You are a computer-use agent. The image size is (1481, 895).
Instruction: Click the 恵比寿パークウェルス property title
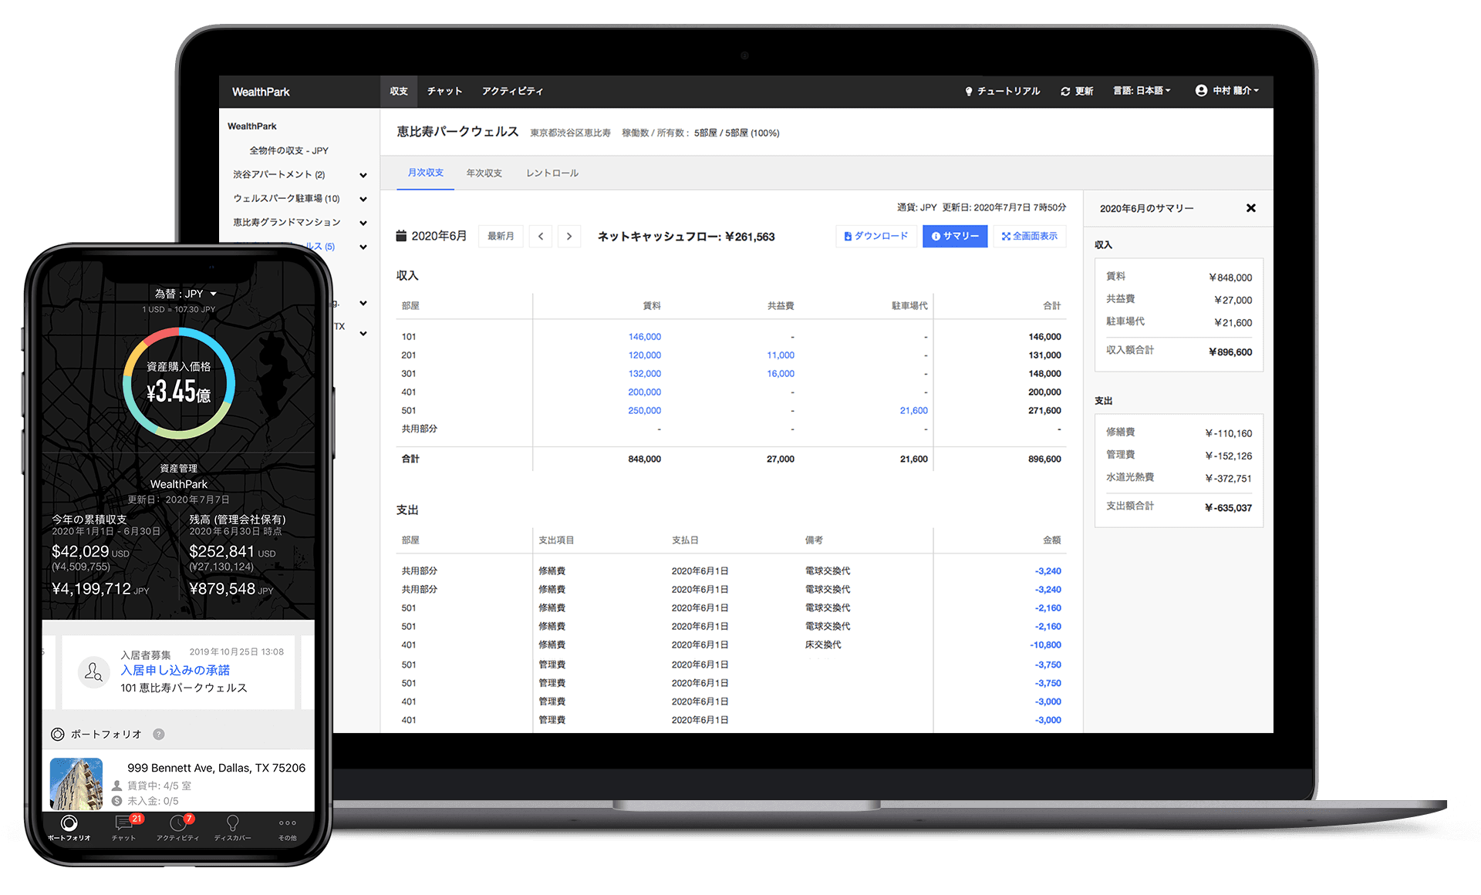(x=457, y=132)
